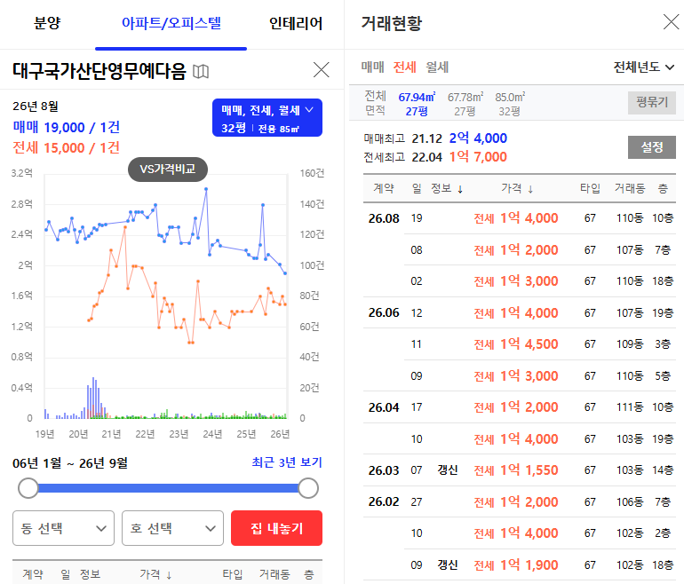Open 동 선택 dropdown
The height and width of the screenshot is (584, 684).
64,528
